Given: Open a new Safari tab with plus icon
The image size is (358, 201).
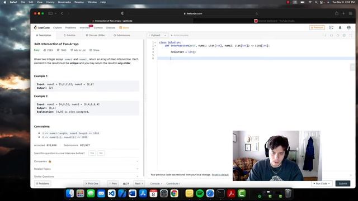Looking at the screenshot, I should 343,13.
